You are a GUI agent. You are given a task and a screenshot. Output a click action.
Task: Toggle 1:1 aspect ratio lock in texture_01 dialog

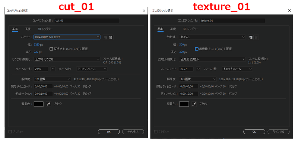click(197, 49)
